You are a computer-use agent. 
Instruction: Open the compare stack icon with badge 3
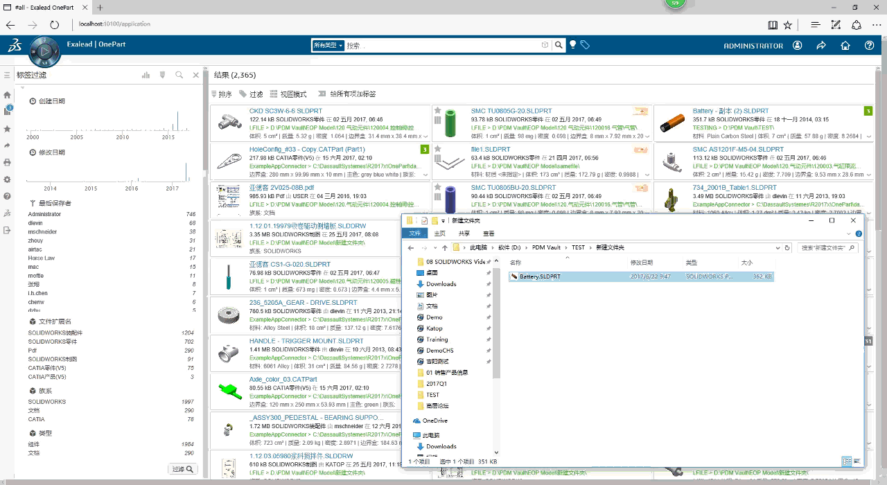point(7,111)
